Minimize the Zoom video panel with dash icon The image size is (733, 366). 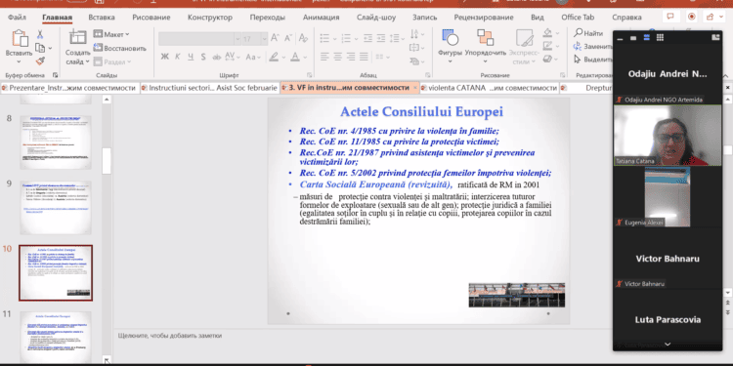click(x=620, y=38)
